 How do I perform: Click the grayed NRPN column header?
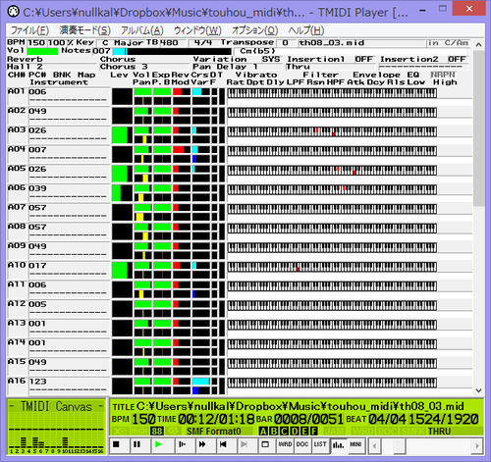click(x=443, y=75)
